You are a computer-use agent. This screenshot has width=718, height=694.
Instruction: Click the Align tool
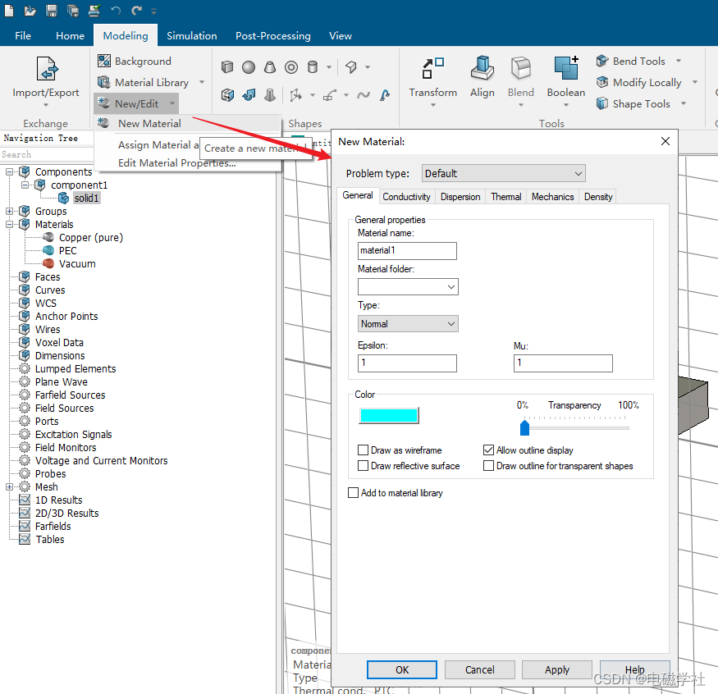(482, 76)
